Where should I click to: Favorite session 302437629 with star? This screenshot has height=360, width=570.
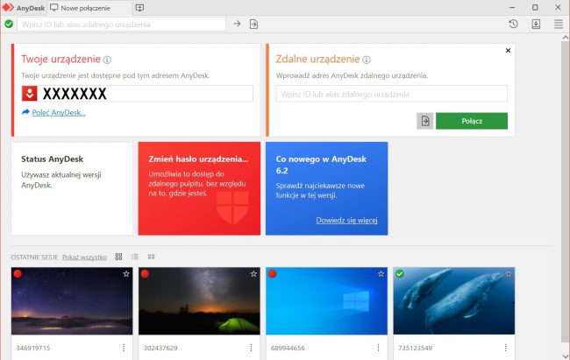click(253, 274)
